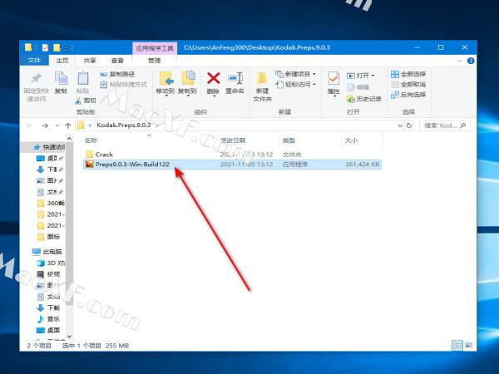The width and height of the screenshot is (499, 374).
Task: Switch to the View (查看) tab
Action: pyautogui.click(x=117, y=60)
